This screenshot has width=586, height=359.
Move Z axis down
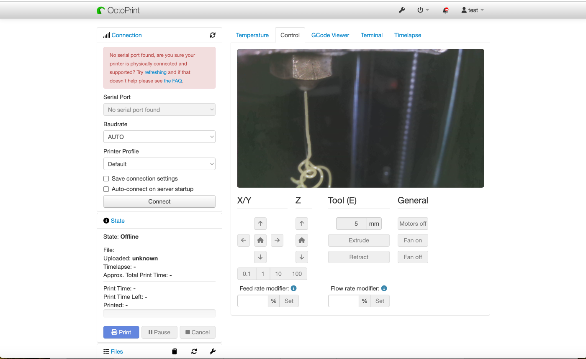(x=302, y=257)
